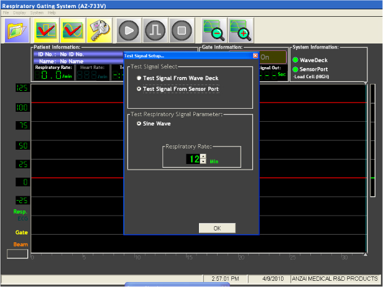Click the keys toolbar icon
Viewport: 383px width, 287px height.
tap(99, 30)
